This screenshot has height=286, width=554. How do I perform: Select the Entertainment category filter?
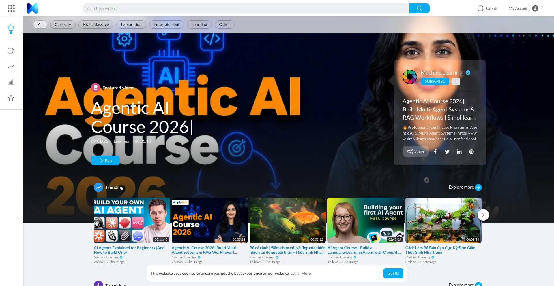tap(166, 24)
